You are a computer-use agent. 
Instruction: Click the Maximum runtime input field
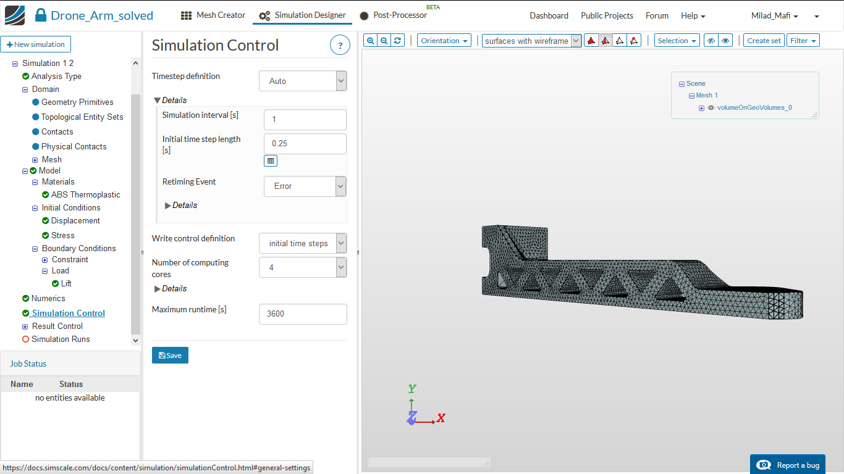303,314
